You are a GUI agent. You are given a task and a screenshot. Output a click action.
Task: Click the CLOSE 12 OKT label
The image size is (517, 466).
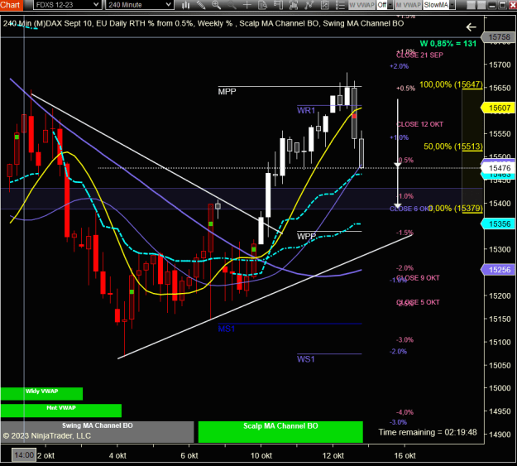pos(419,124)
